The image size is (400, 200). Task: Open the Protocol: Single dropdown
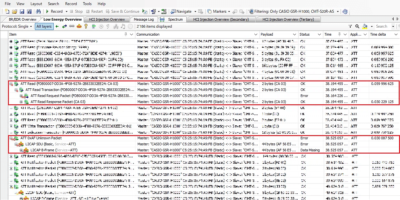pos(32,26)
